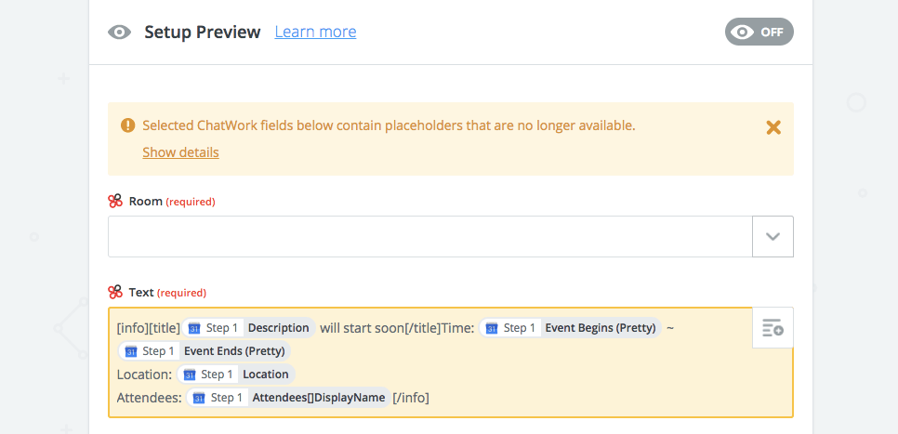
Task: Click the [/info] text at end of Text field
Action: coord(411,398)
